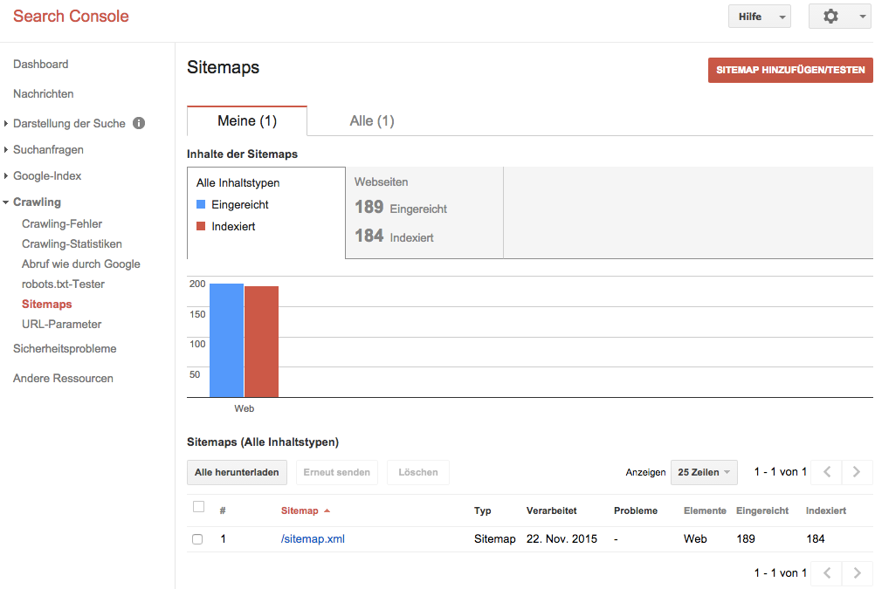
Task: Open the settings gear menu
Action: coord(830,16)
